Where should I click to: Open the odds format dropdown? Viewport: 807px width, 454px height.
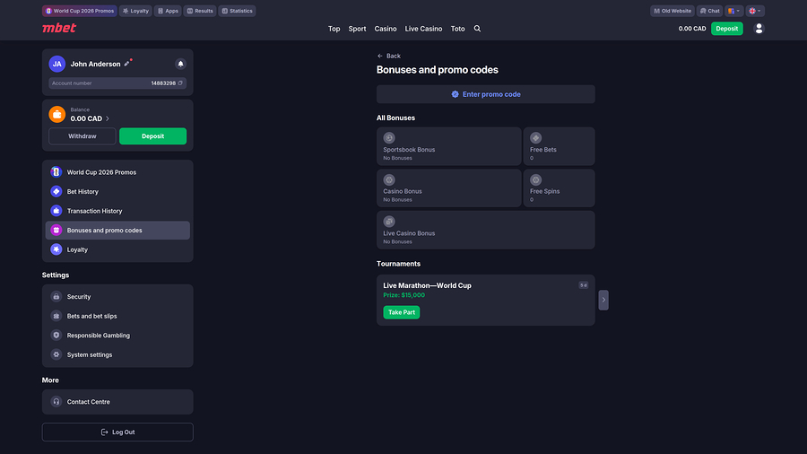(733, 11)
